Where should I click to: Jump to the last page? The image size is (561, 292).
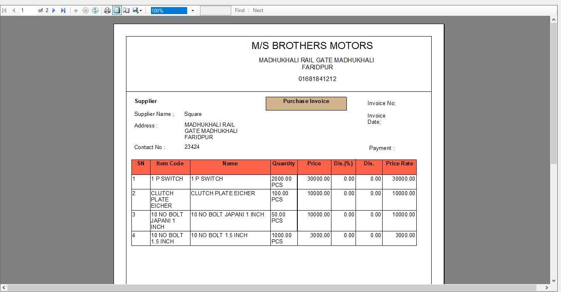(63, 10)
